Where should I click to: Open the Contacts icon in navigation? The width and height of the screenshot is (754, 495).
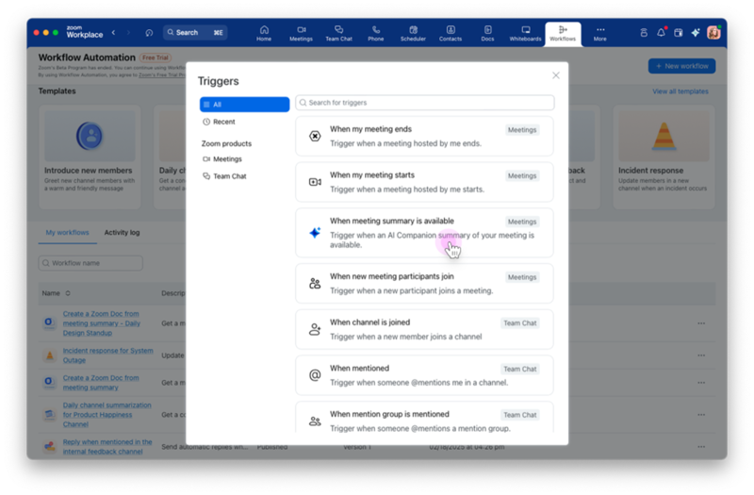[x=451, y=33]
